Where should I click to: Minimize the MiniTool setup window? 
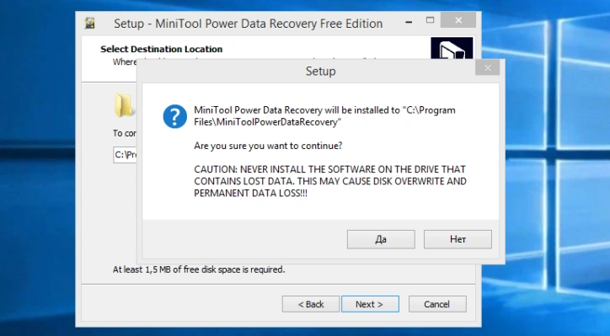coord(409,23)
